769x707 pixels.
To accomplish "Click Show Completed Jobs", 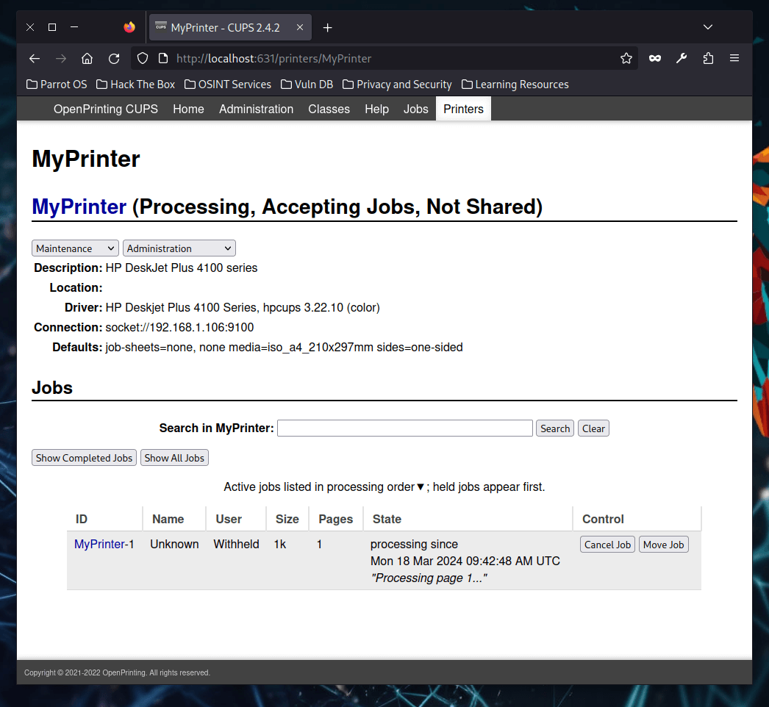I will click(85, 458).
